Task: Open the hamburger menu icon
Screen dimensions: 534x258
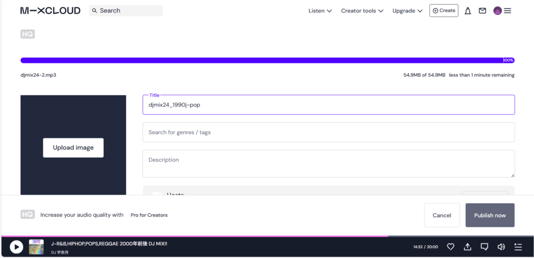Action: 507,11
